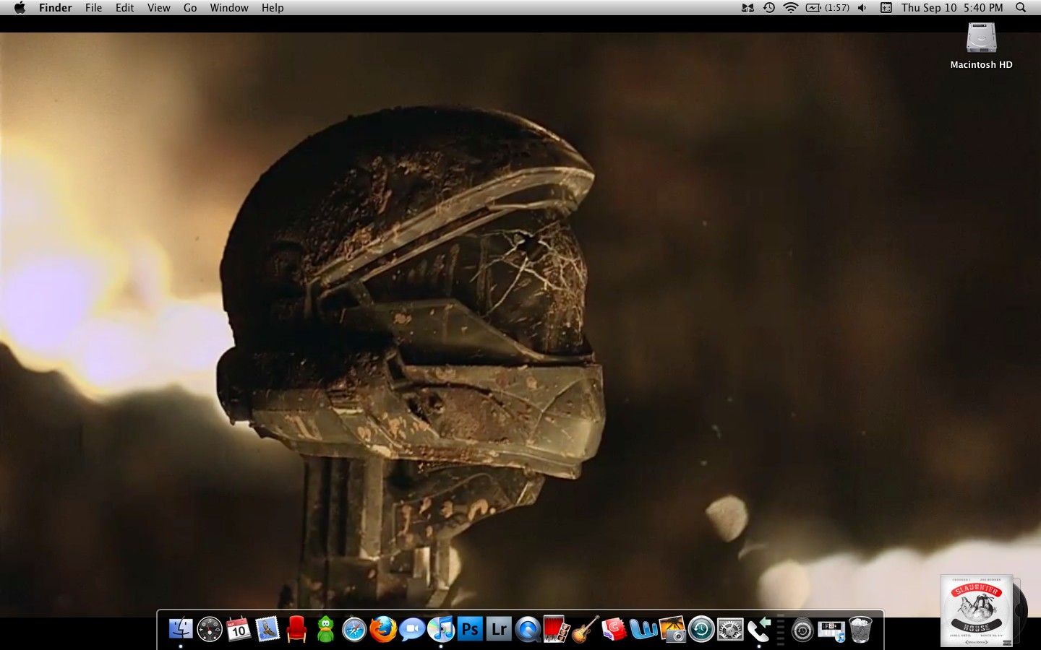Open the Mail stamp icon in Dock
Viewport: 1041px width, 650px height.
[267, 630]
